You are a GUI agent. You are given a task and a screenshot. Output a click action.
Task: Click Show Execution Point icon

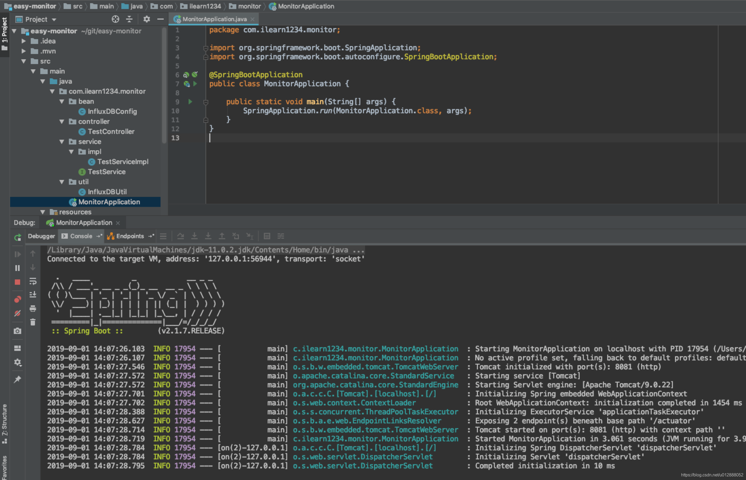point(163,236)
